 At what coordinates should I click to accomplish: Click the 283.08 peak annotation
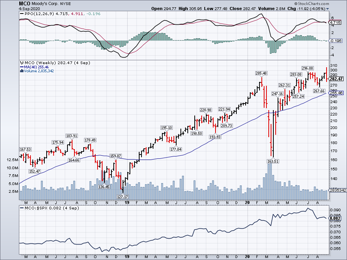click(x=296, y=75)
